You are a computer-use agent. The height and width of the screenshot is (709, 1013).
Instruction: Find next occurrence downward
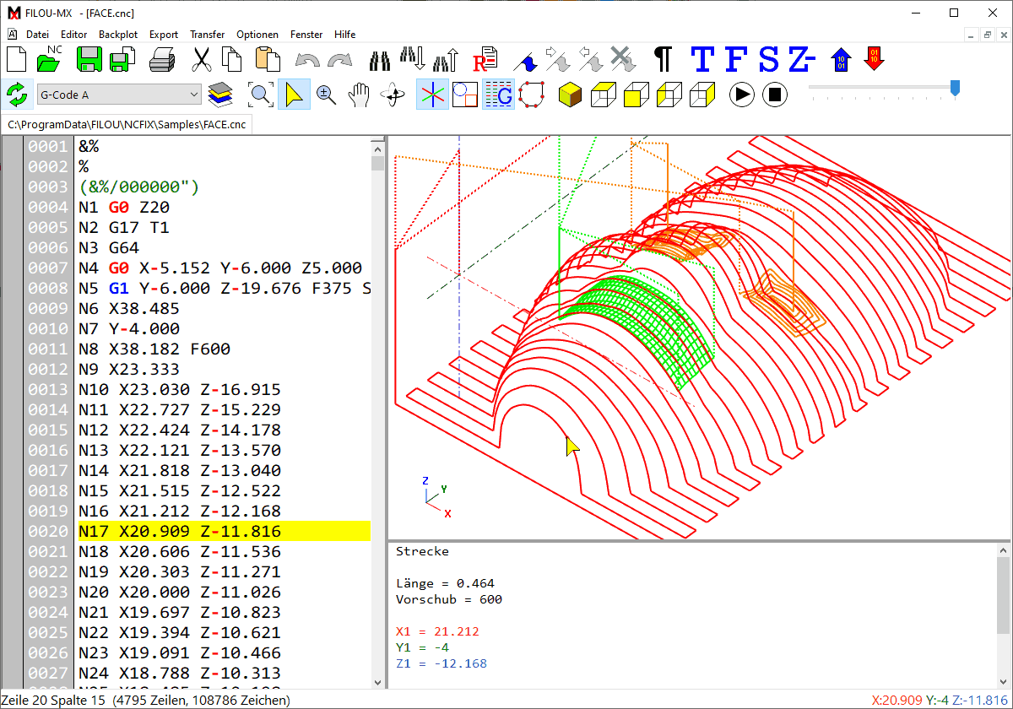click(412, 59)
